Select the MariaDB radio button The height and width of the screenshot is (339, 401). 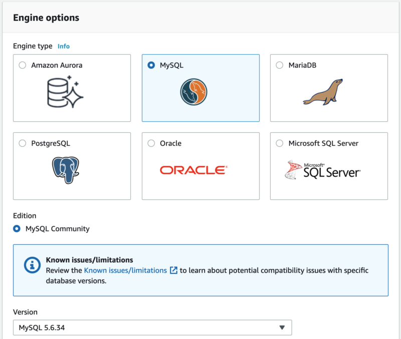coord(280,65)
